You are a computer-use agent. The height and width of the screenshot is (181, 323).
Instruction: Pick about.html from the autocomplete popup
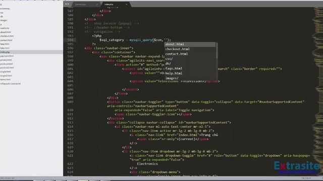point(190,44)
